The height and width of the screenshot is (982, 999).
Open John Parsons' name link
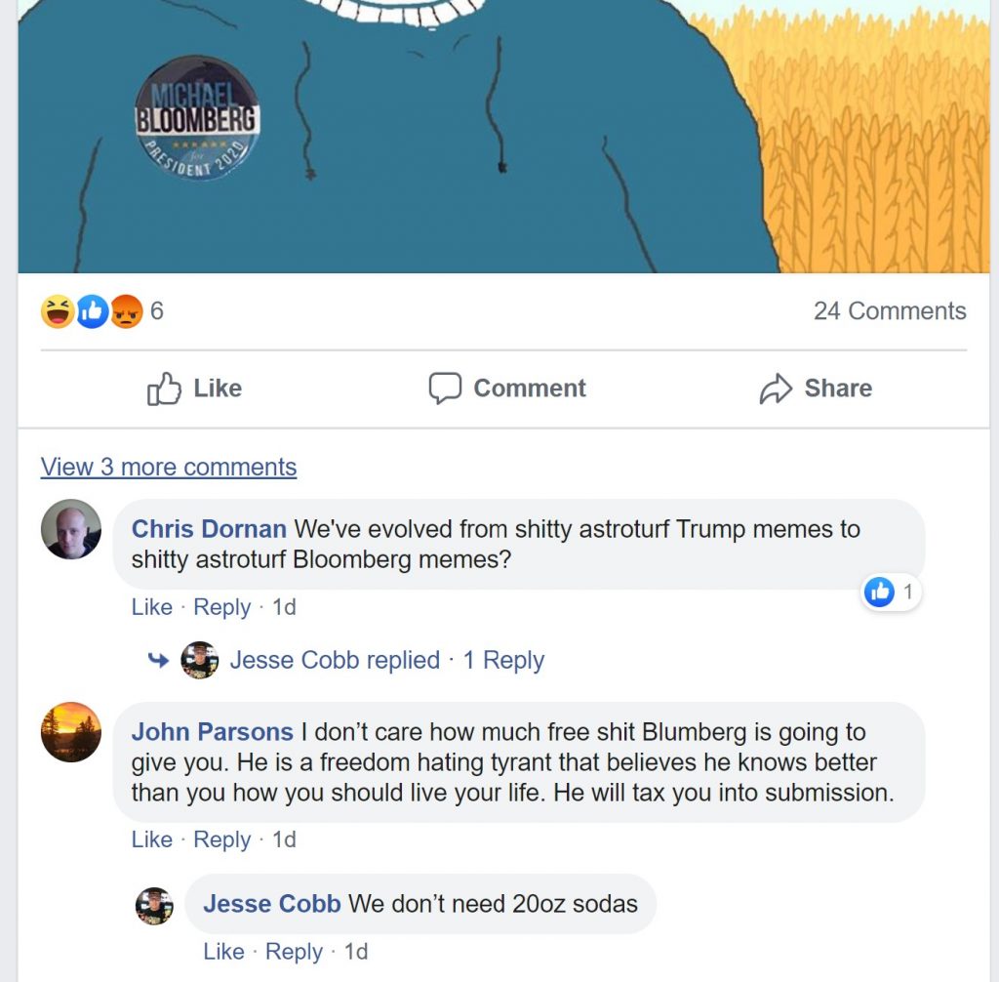point(212,732)
